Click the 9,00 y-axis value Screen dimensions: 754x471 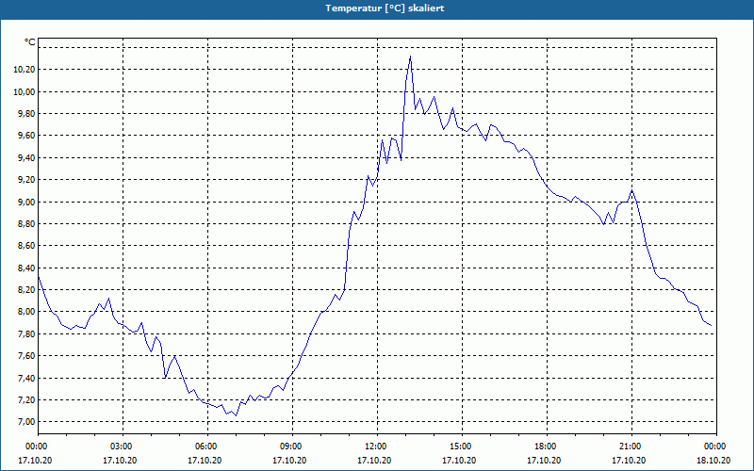click(26, 202)
